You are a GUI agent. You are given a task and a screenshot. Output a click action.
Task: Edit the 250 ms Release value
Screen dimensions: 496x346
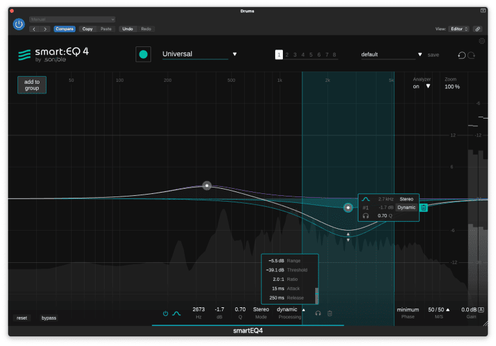[x=277, y=298]
